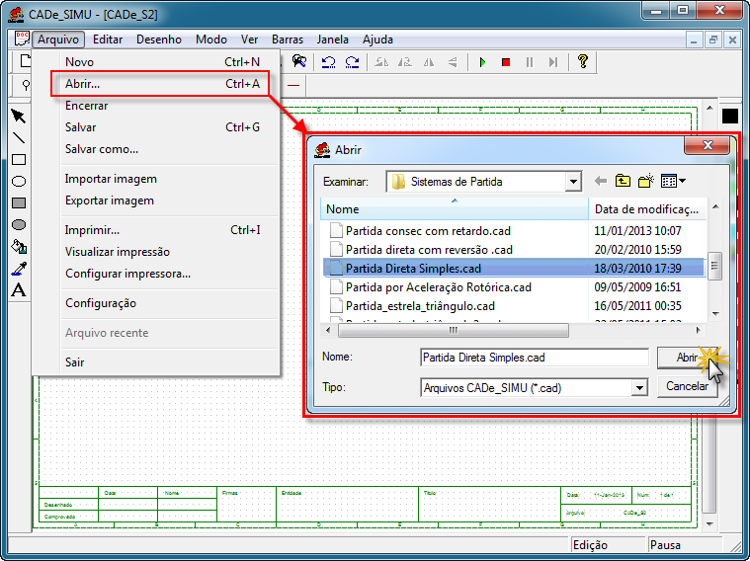Open help via question mark icon

pos(583,61)
